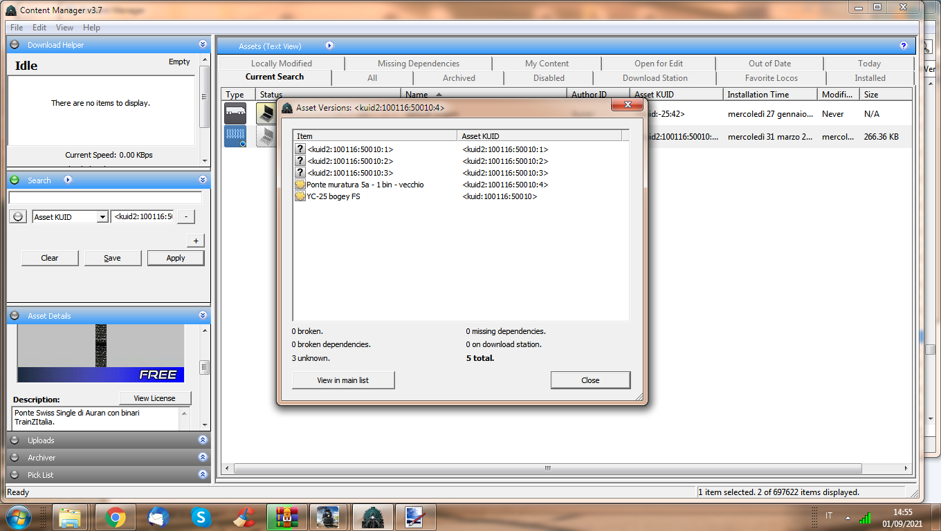Image resolution: width=941 pixels, height=531 pixels.
Task: Click the Apply search button
Action: pos(176,258)
